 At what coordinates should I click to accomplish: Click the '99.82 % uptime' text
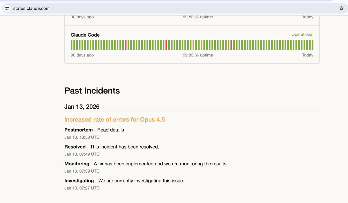198,17
